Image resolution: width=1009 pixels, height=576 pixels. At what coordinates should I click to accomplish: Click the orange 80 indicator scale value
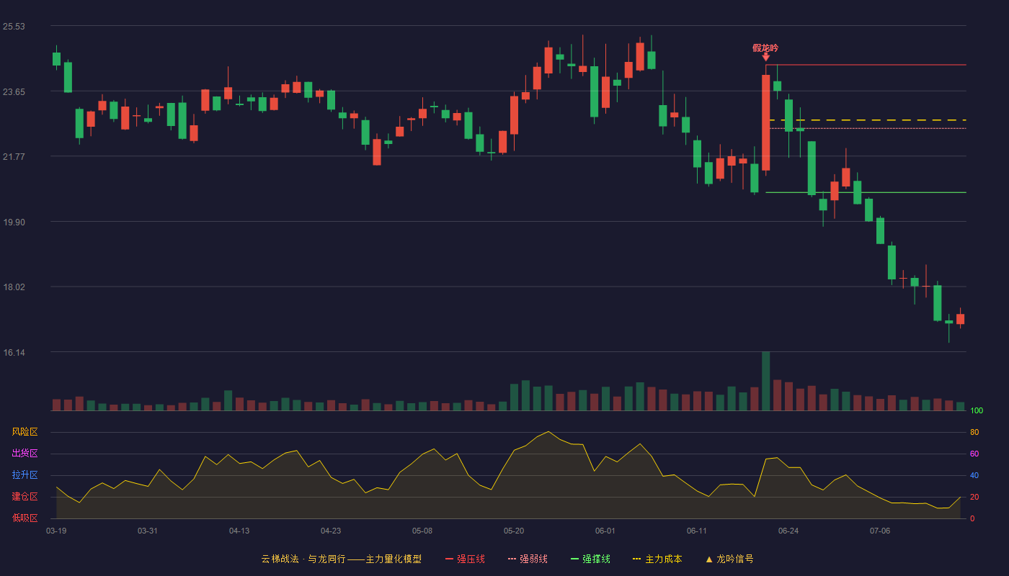974,432
